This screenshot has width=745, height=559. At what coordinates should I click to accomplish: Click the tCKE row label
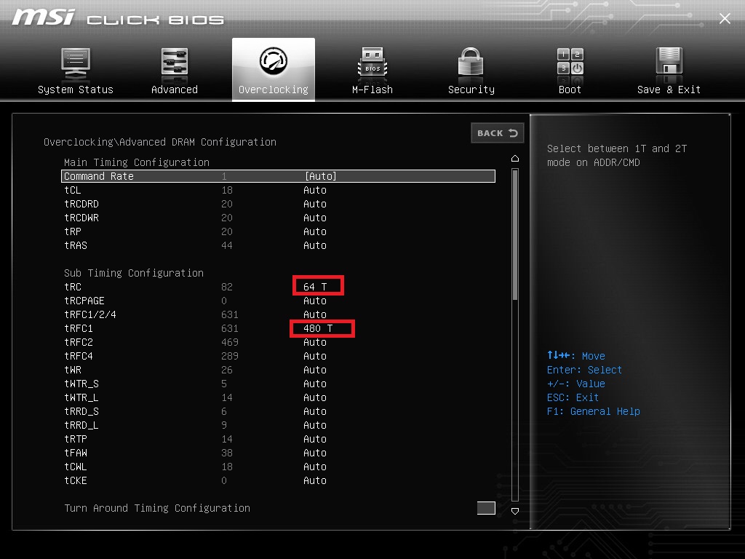click(76, 480)
